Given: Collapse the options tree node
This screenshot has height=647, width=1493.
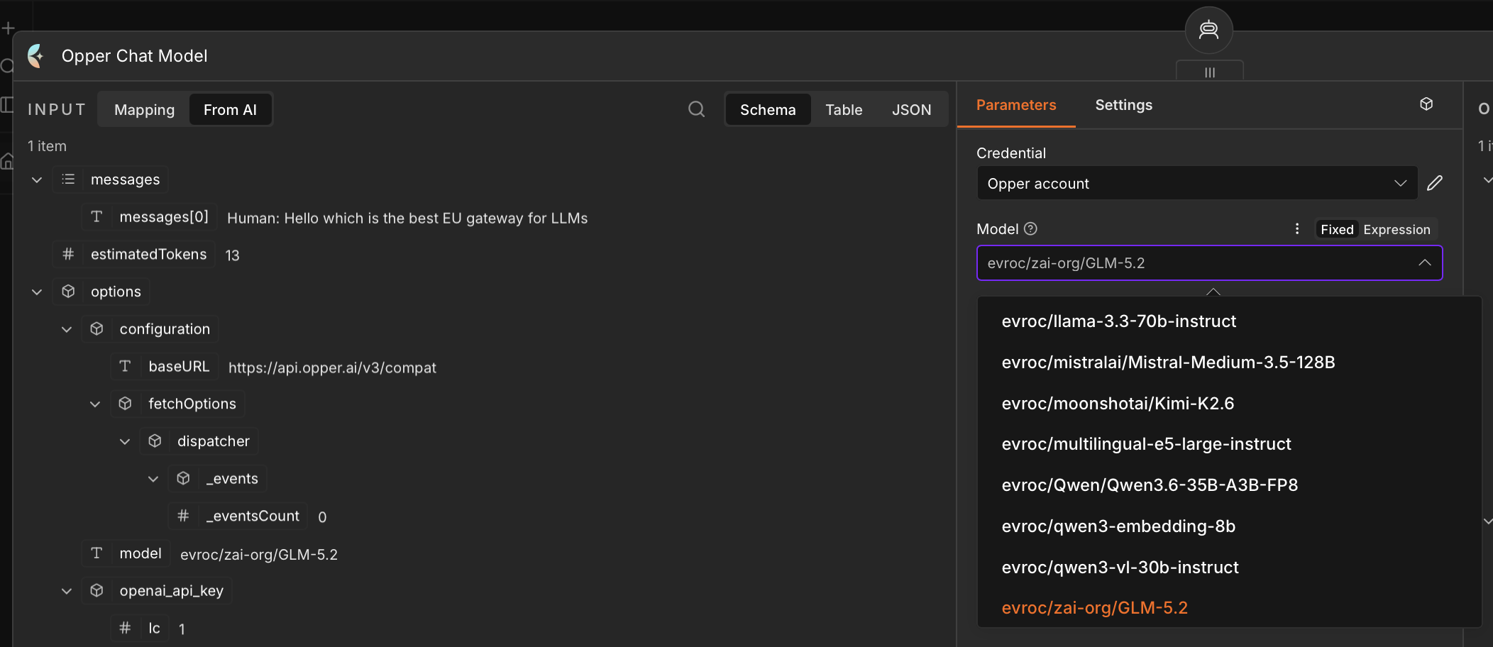Looking at the screenshot, I should [x=37, y=292].
